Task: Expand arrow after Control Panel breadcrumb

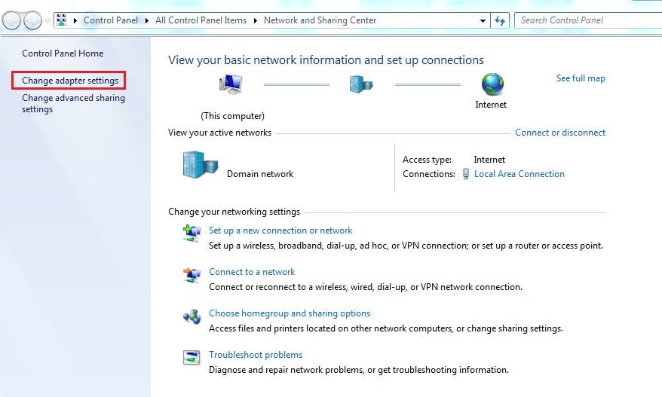Action: click(x=146, y=20)
